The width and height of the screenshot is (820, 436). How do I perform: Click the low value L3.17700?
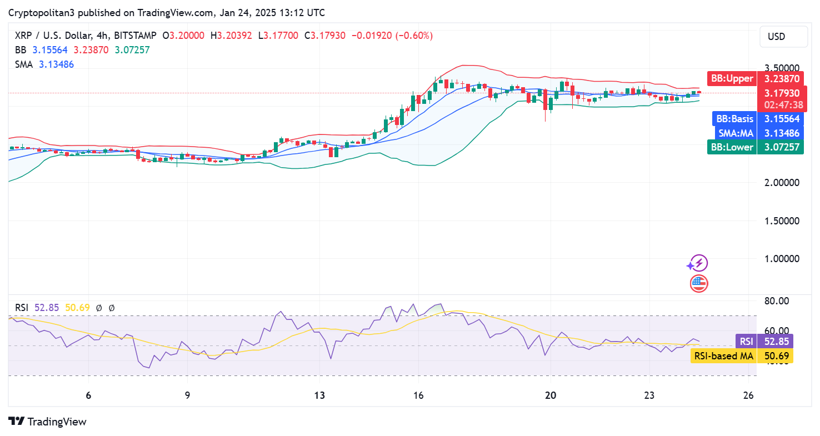278,36
